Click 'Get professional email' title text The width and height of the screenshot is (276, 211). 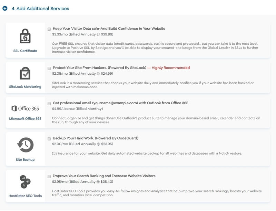click(120, 103)
